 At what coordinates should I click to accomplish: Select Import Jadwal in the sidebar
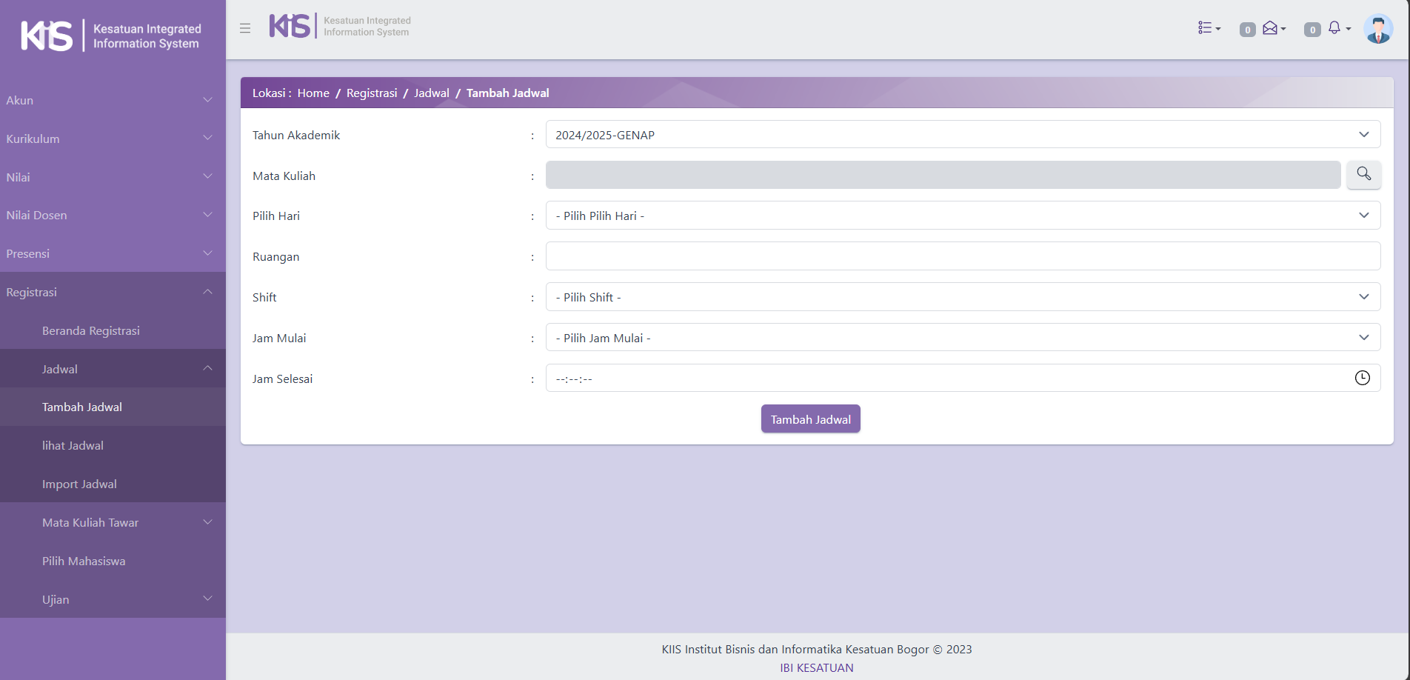[79, 484]
